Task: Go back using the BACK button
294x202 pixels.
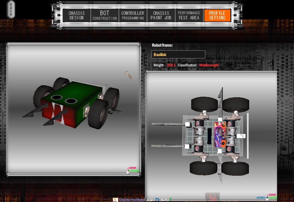Action: (x=11, y=9)
